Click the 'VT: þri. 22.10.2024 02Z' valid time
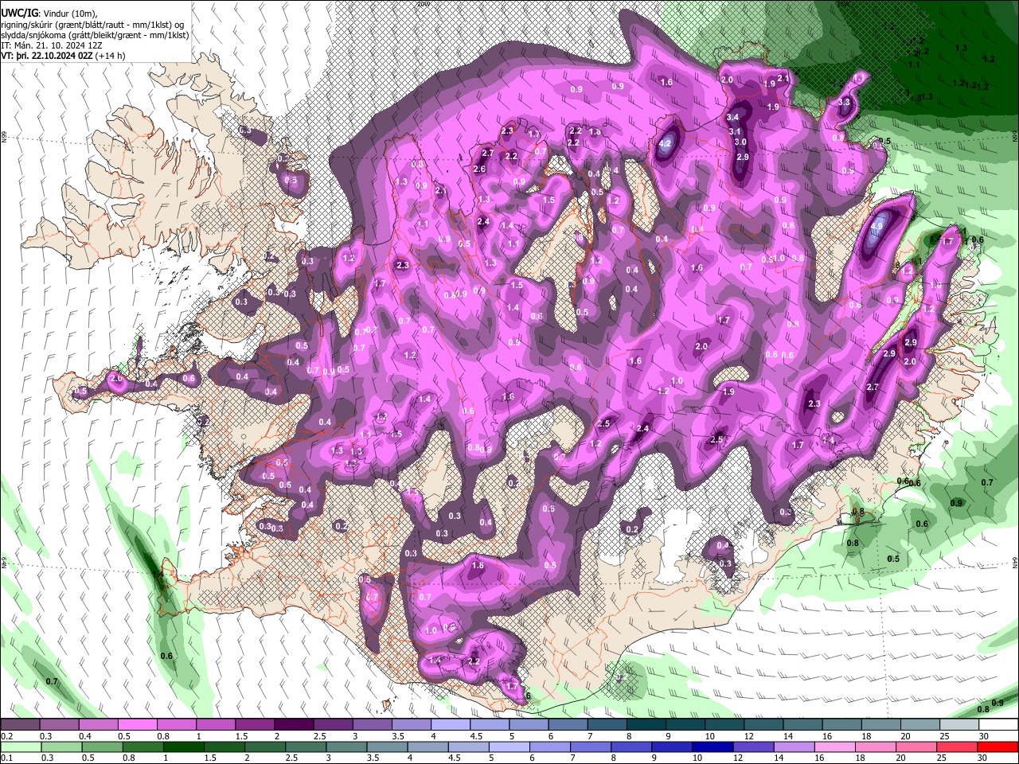This screenshot has height=764, width=1019. pos(47,56)
